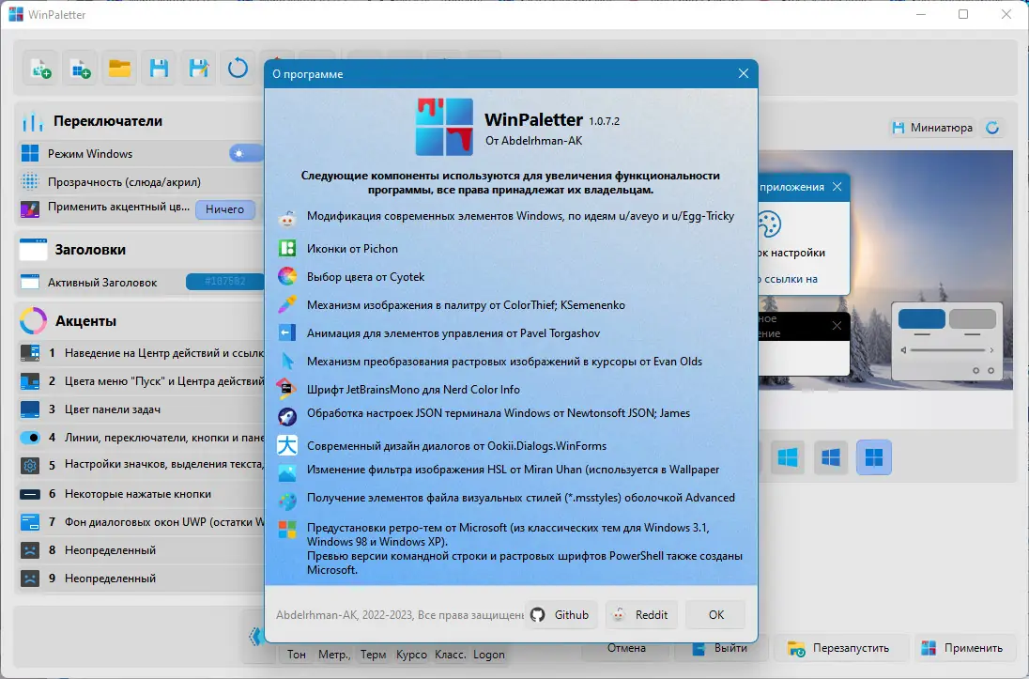Click the image icon beside Miran Uhan credit
Screen dimensions: 1029x679
click(x=286, y=472)
